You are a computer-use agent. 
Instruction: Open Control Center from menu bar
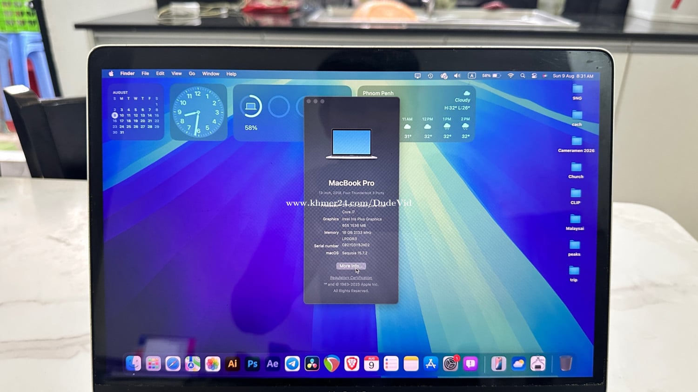pos(534,76)
